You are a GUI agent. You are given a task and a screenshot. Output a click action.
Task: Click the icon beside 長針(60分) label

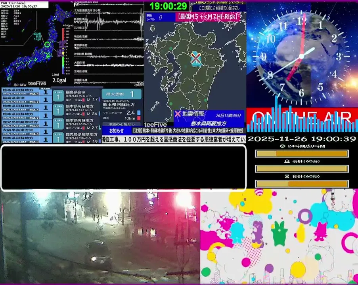287,161
